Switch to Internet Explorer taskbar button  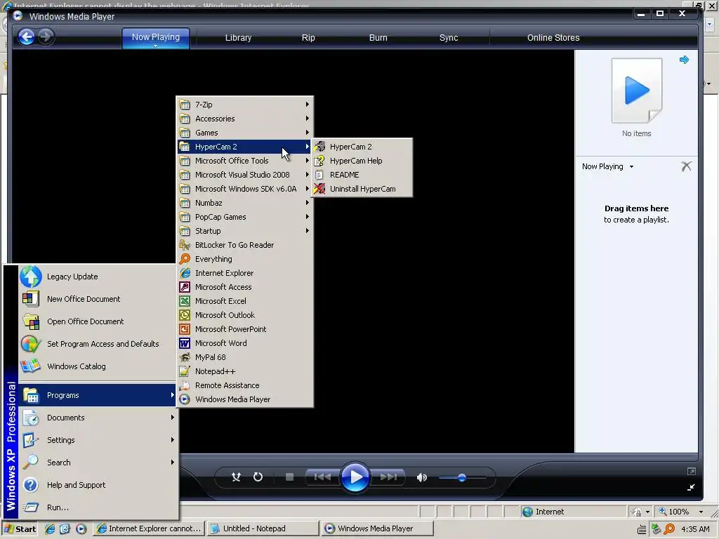[x=149, y=528]
